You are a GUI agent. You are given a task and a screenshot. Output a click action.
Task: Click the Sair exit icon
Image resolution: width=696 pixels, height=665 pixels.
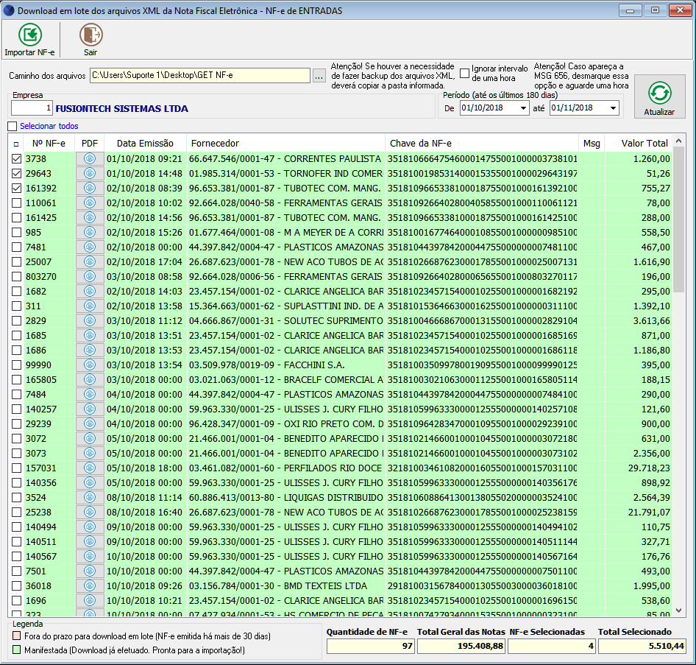point(90,35)
